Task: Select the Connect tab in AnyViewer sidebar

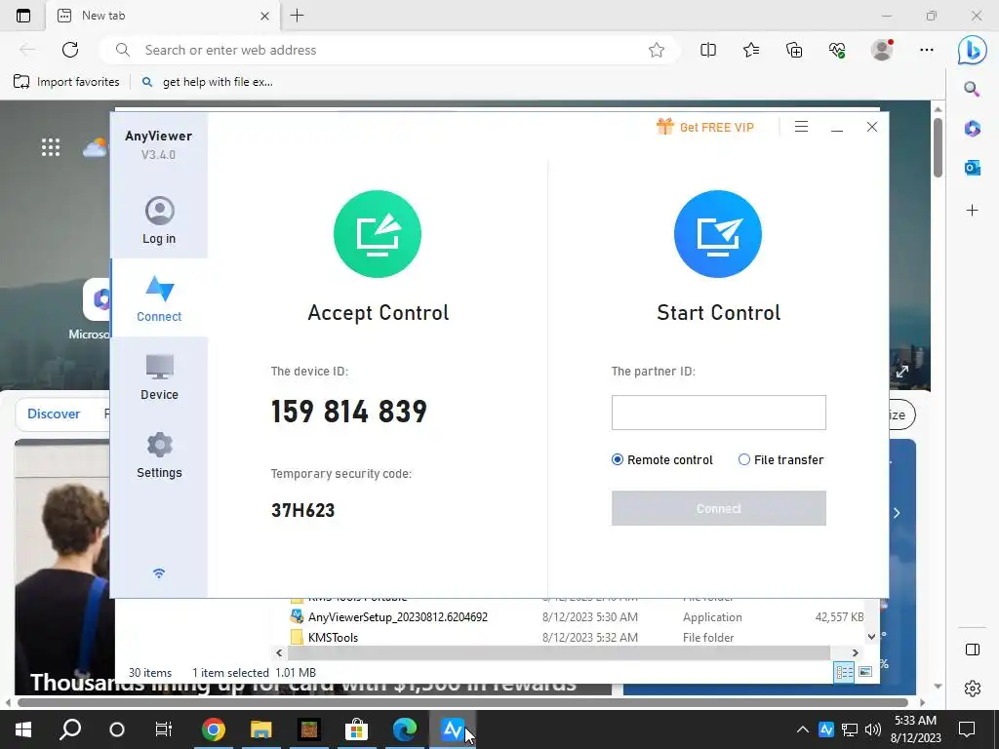Action: click(x=159, y=298)
